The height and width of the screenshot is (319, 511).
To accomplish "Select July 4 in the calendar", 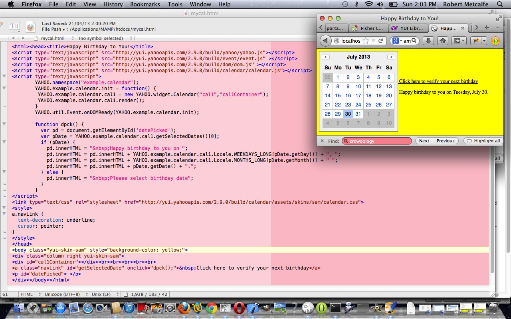I will coord(368,77).
